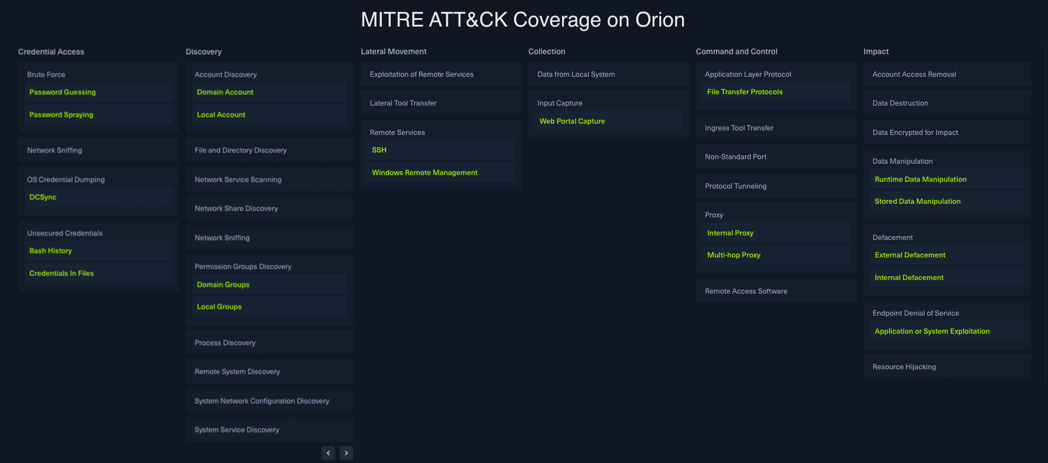Viewport: 1048px width, 463px height.
Task: Click the Protocol Tunneling technique
Action: (735, 186)
